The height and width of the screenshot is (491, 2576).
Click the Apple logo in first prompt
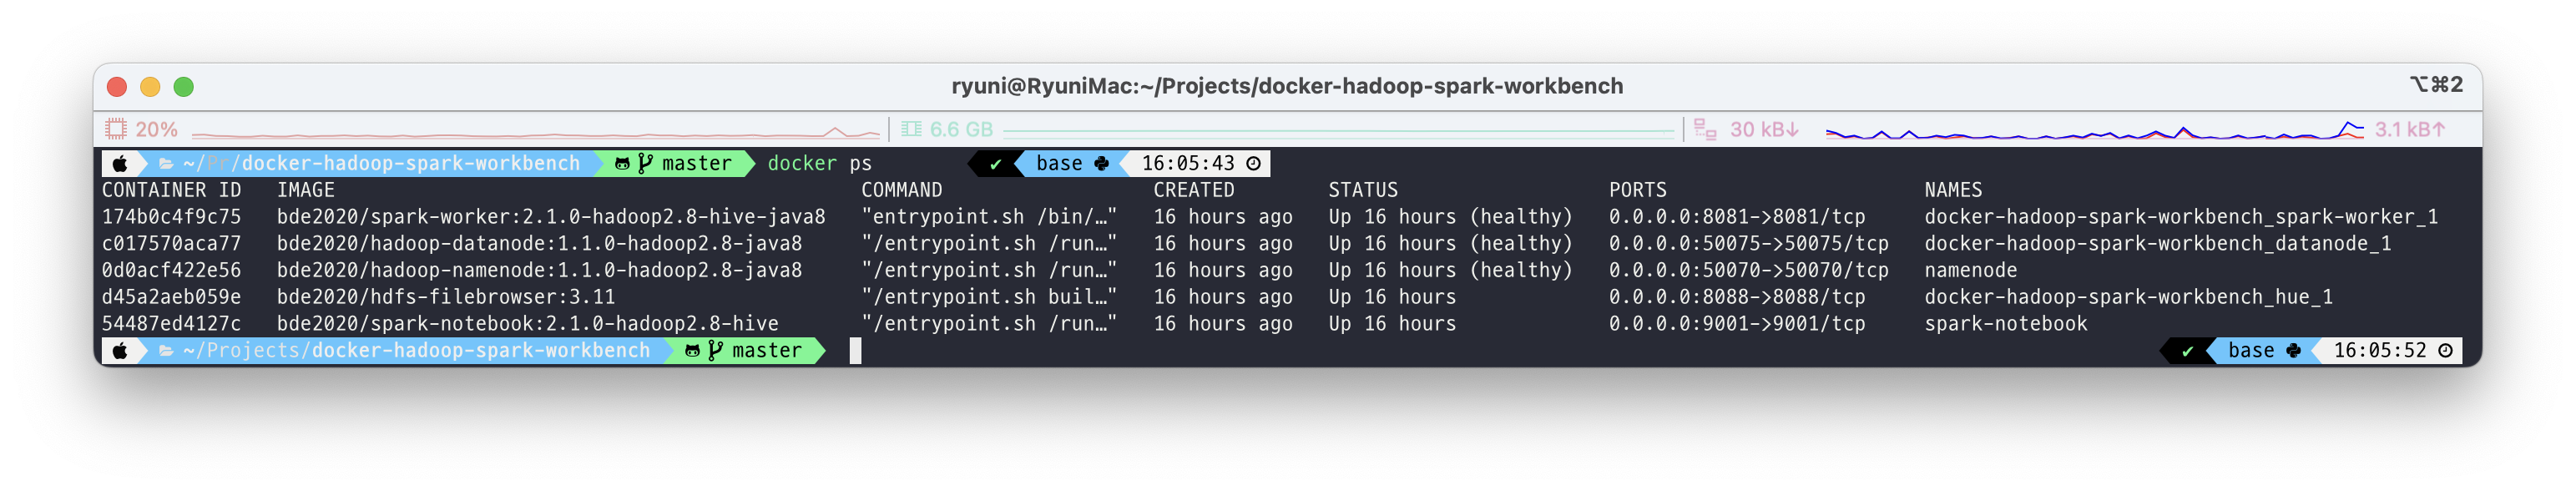coord(120,163)
